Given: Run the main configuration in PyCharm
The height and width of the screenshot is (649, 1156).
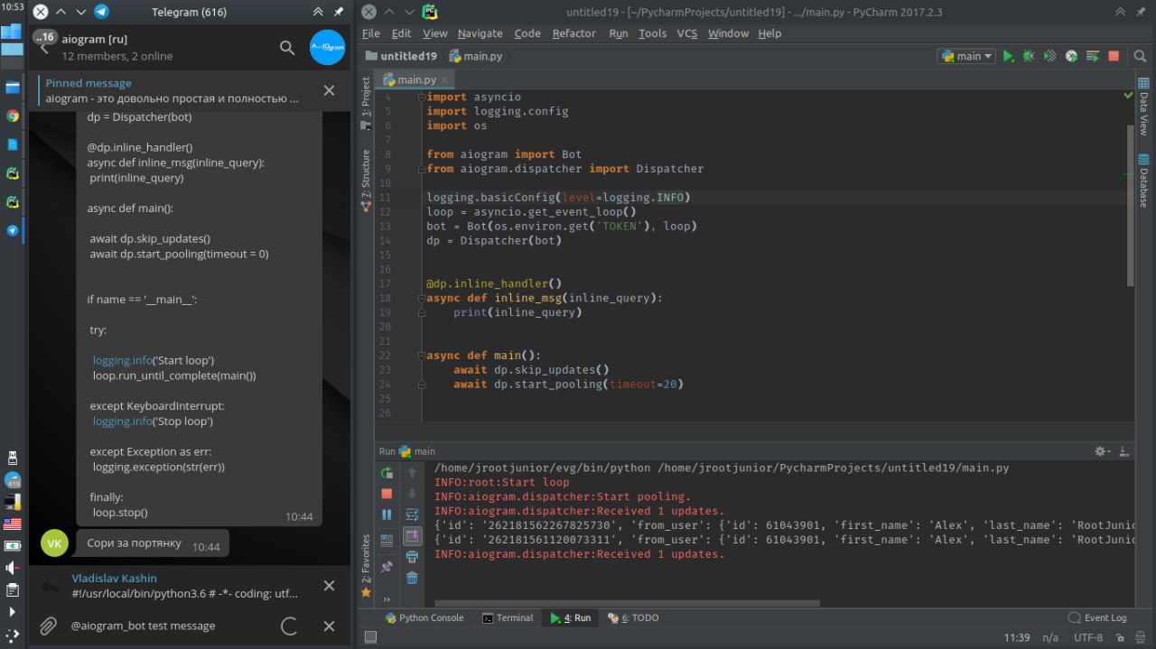Looking at the screenshot, I should (x=1009, y=56).
